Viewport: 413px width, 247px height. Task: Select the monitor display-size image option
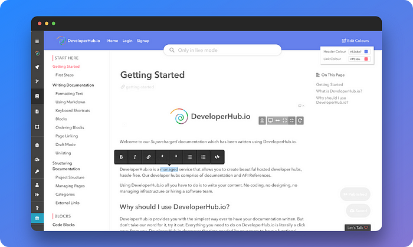point(270,120)
